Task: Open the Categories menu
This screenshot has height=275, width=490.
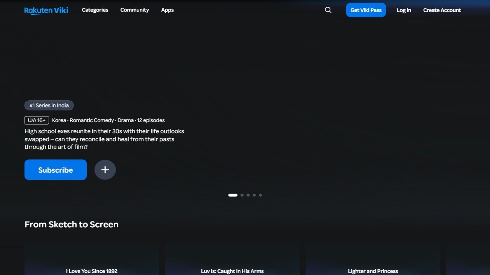Action: (x=95, y=10)
